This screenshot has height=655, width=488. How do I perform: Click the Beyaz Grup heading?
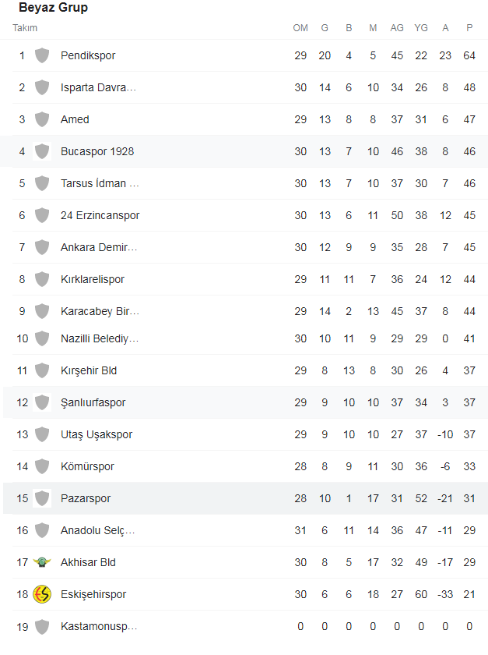(x=53, y=8)
